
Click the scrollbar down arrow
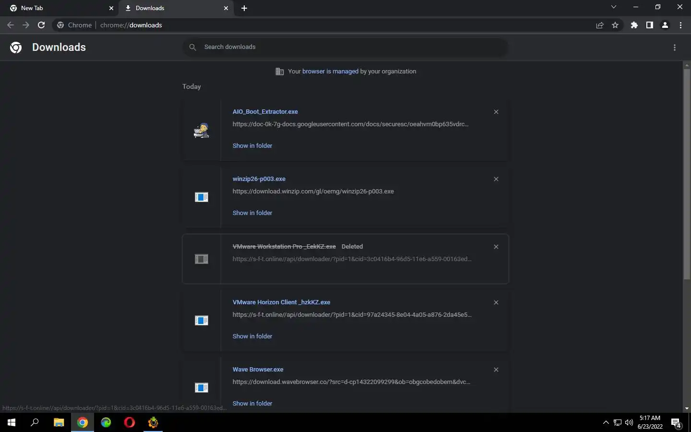[x=687, y=408]
